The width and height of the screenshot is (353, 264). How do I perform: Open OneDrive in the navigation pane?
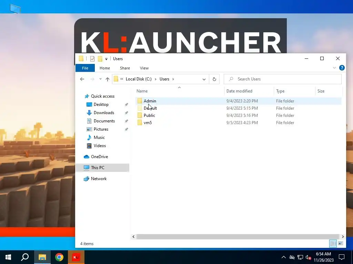pos(99,157)
